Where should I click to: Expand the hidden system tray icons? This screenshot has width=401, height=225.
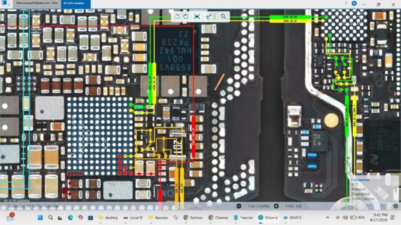pos(328,217)
